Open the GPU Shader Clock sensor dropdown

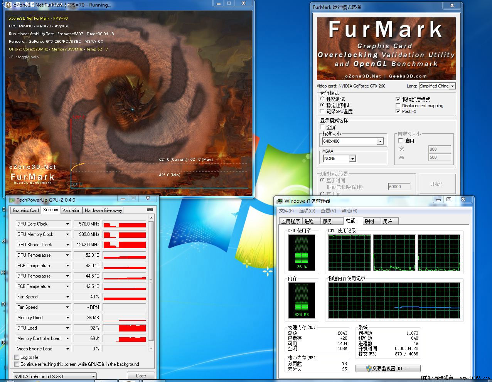[x=44, y=245]
